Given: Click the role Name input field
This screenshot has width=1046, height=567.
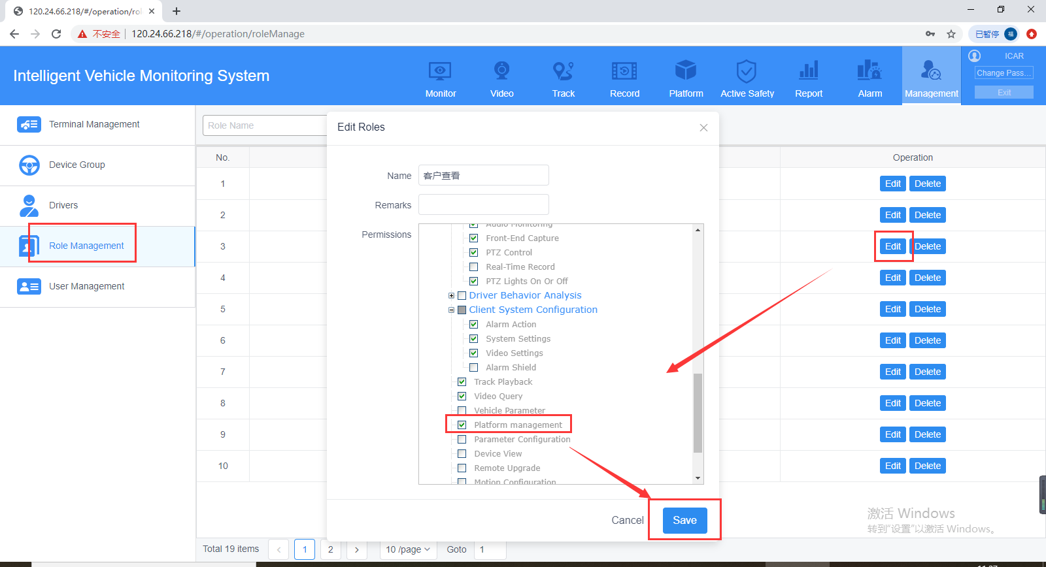Looking at the screenshot, I should point(484,175).
